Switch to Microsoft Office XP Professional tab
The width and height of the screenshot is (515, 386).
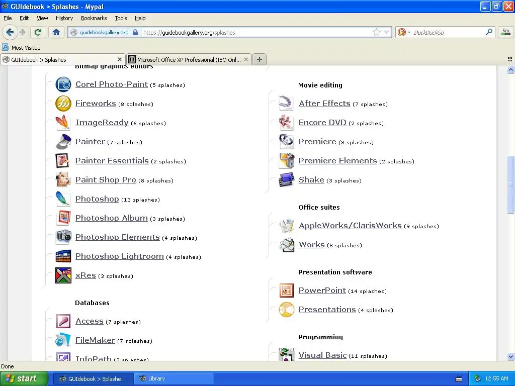coord(189,59)
